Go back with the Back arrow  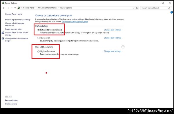coord(4,8)
